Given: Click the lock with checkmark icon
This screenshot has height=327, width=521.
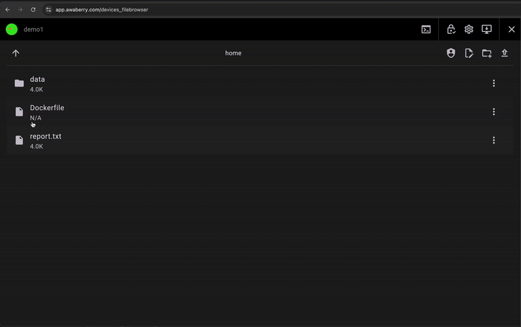Looking at the screenshot, I should pyautogui.click(x=451, y=29).
